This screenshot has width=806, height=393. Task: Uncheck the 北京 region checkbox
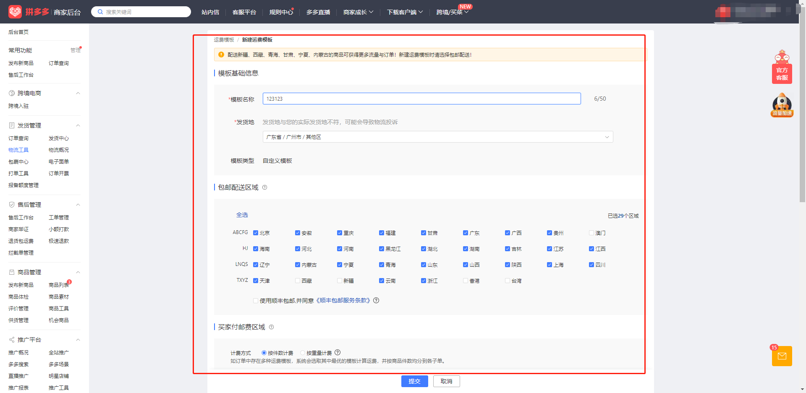tap(256, 233)
